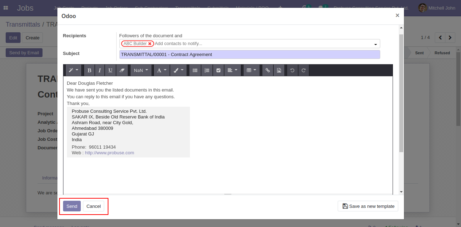
Task: Click 'Probuse Consulting Service Pvt. Ltd.' in signature
Action: [109, 111]
